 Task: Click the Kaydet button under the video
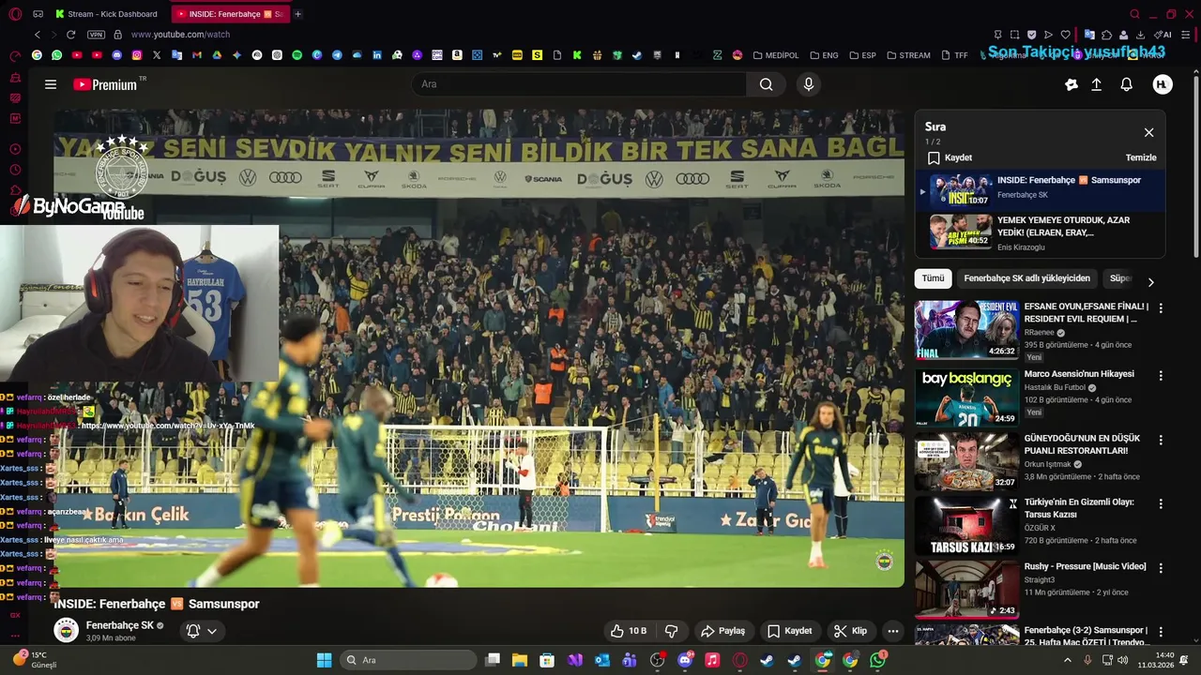pos(789,631)
